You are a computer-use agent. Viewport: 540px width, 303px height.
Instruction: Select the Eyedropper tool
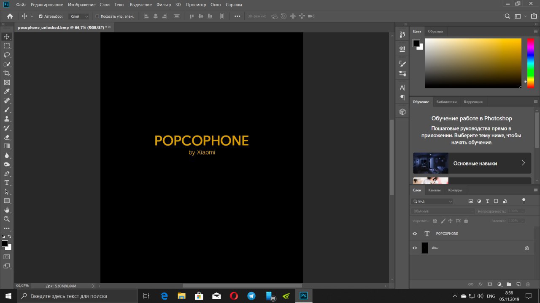point(7,91)
